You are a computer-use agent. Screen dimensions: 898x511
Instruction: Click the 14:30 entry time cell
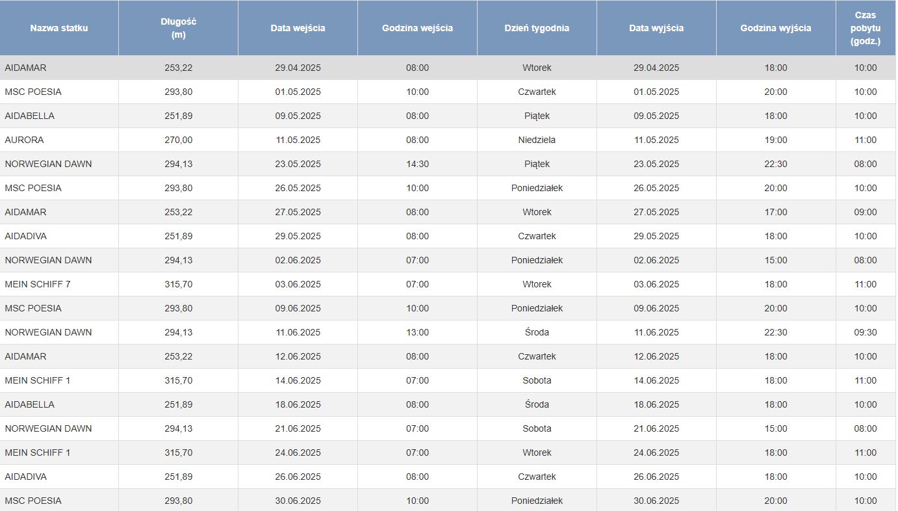pos(417,164)
